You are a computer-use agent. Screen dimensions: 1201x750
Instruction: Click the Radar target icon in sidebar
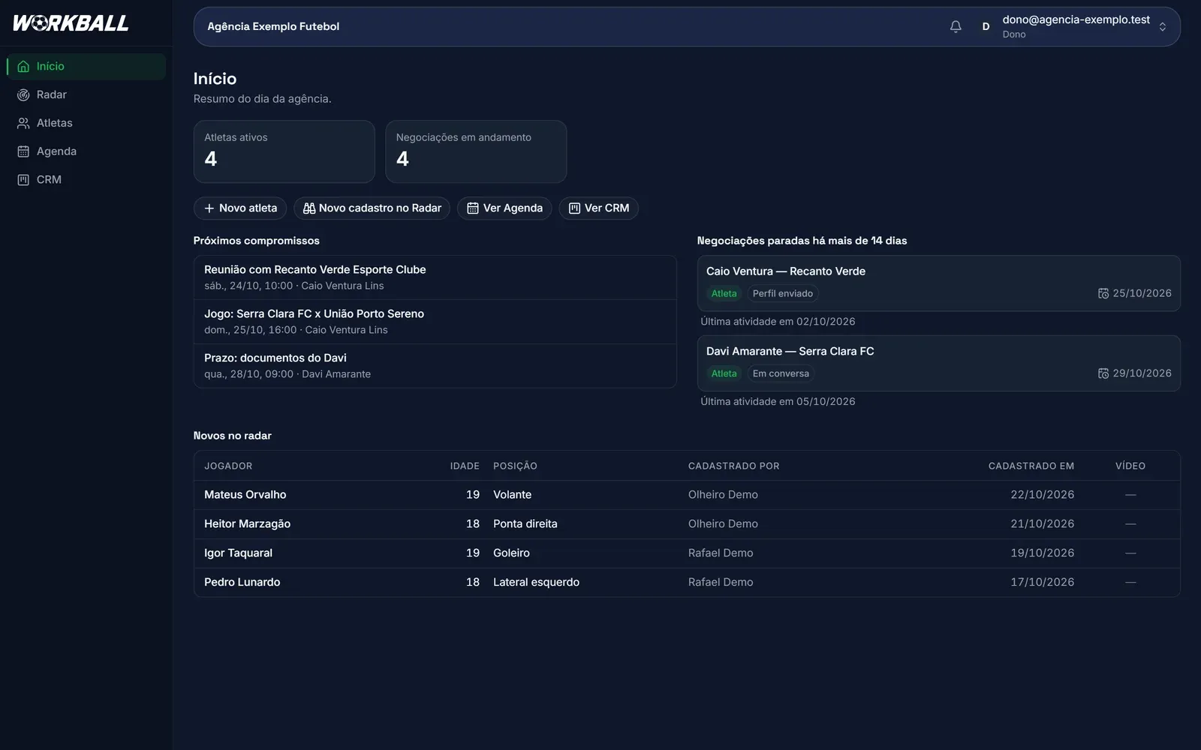23,94
